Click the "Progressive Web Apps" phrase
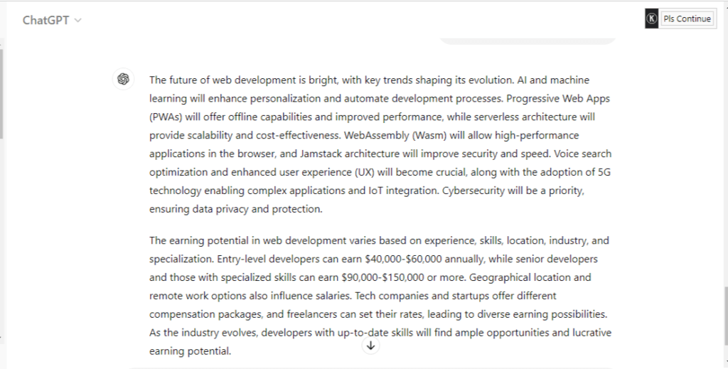This screenshot has width=728, height=369. 558,98
